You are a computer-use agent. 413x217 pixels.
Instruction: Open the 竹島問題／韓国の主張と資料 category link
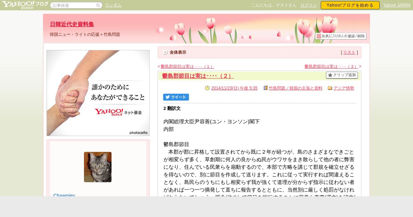point(295,88)
